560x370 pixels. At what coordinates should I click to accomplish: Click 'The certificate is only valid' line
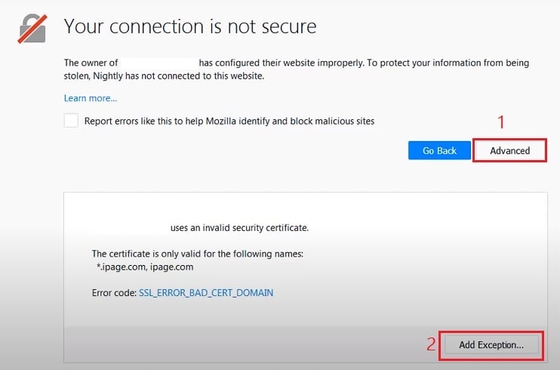pos(198,254)
